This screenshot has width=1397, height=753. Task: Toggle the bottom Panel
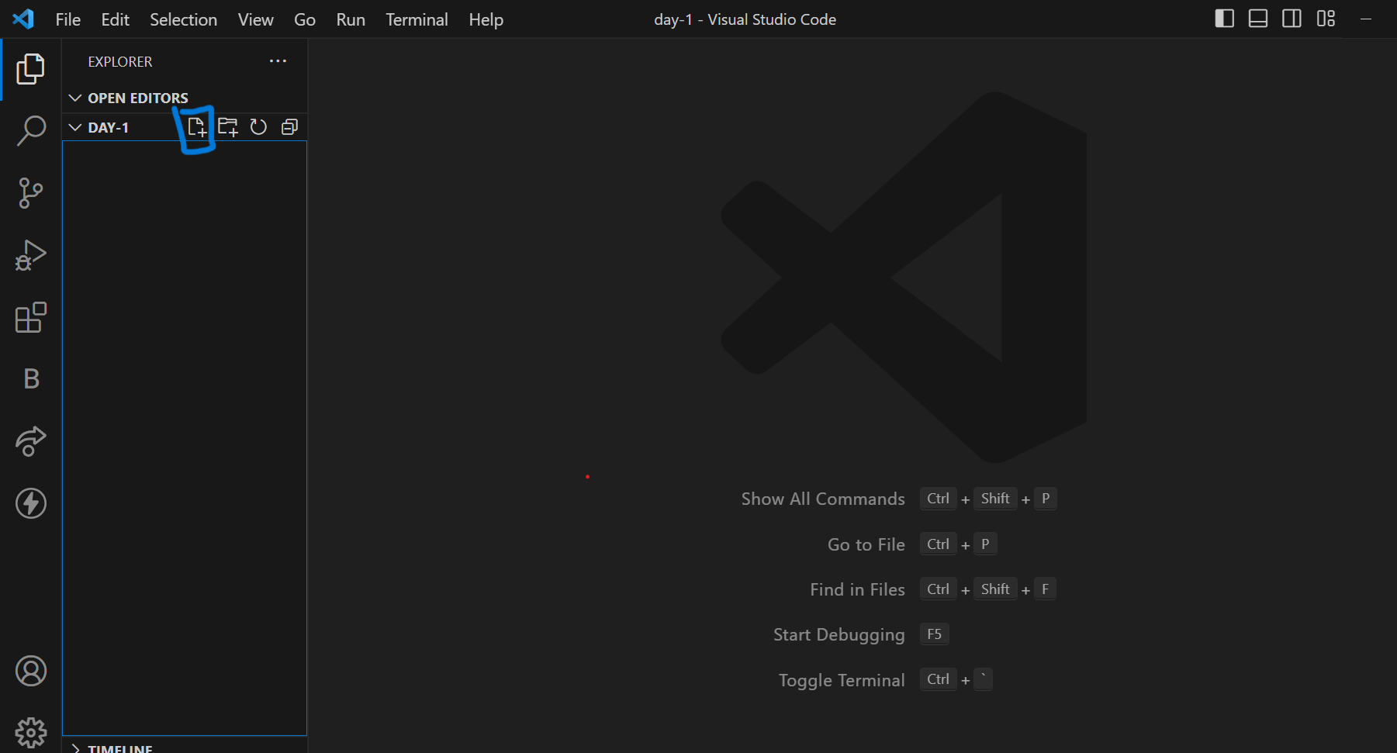[x=1257, y=18]
